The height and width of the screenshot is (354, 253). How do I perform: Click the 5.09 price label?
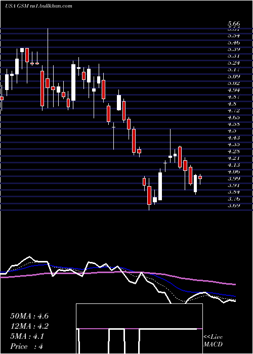(x=234, y=76)
